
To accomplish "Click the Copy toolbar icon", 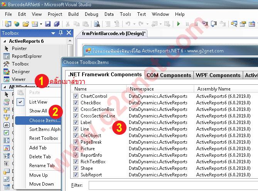I will pos(76,24).
